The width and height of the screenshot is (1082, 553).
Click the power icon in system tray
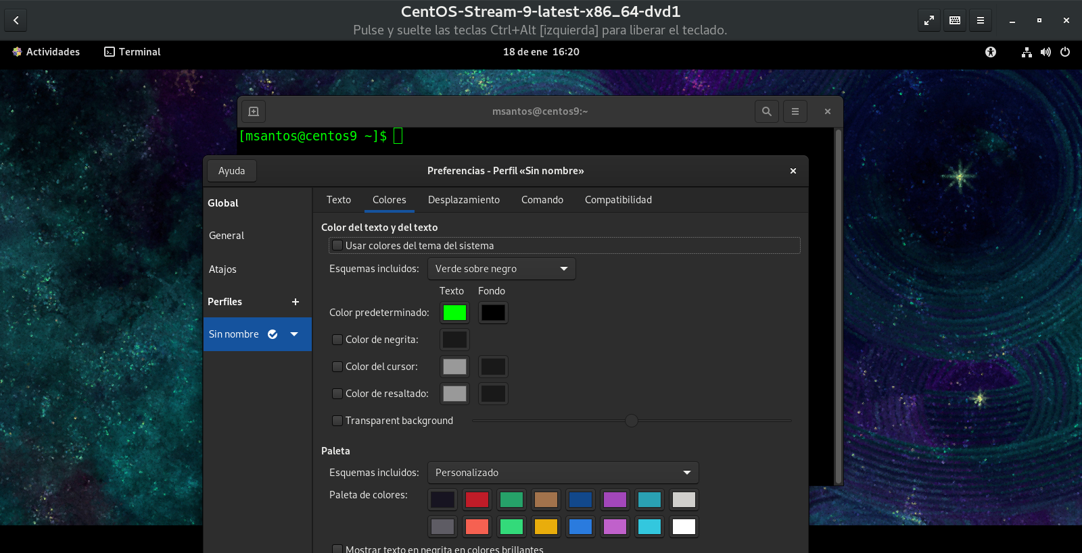click(x=1064, y=52)
